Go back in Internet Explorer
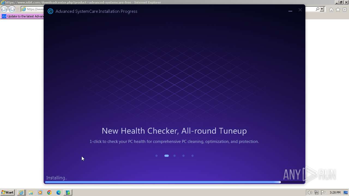Image resolution: width=349 pixels, height=196 pixels. 4,9
